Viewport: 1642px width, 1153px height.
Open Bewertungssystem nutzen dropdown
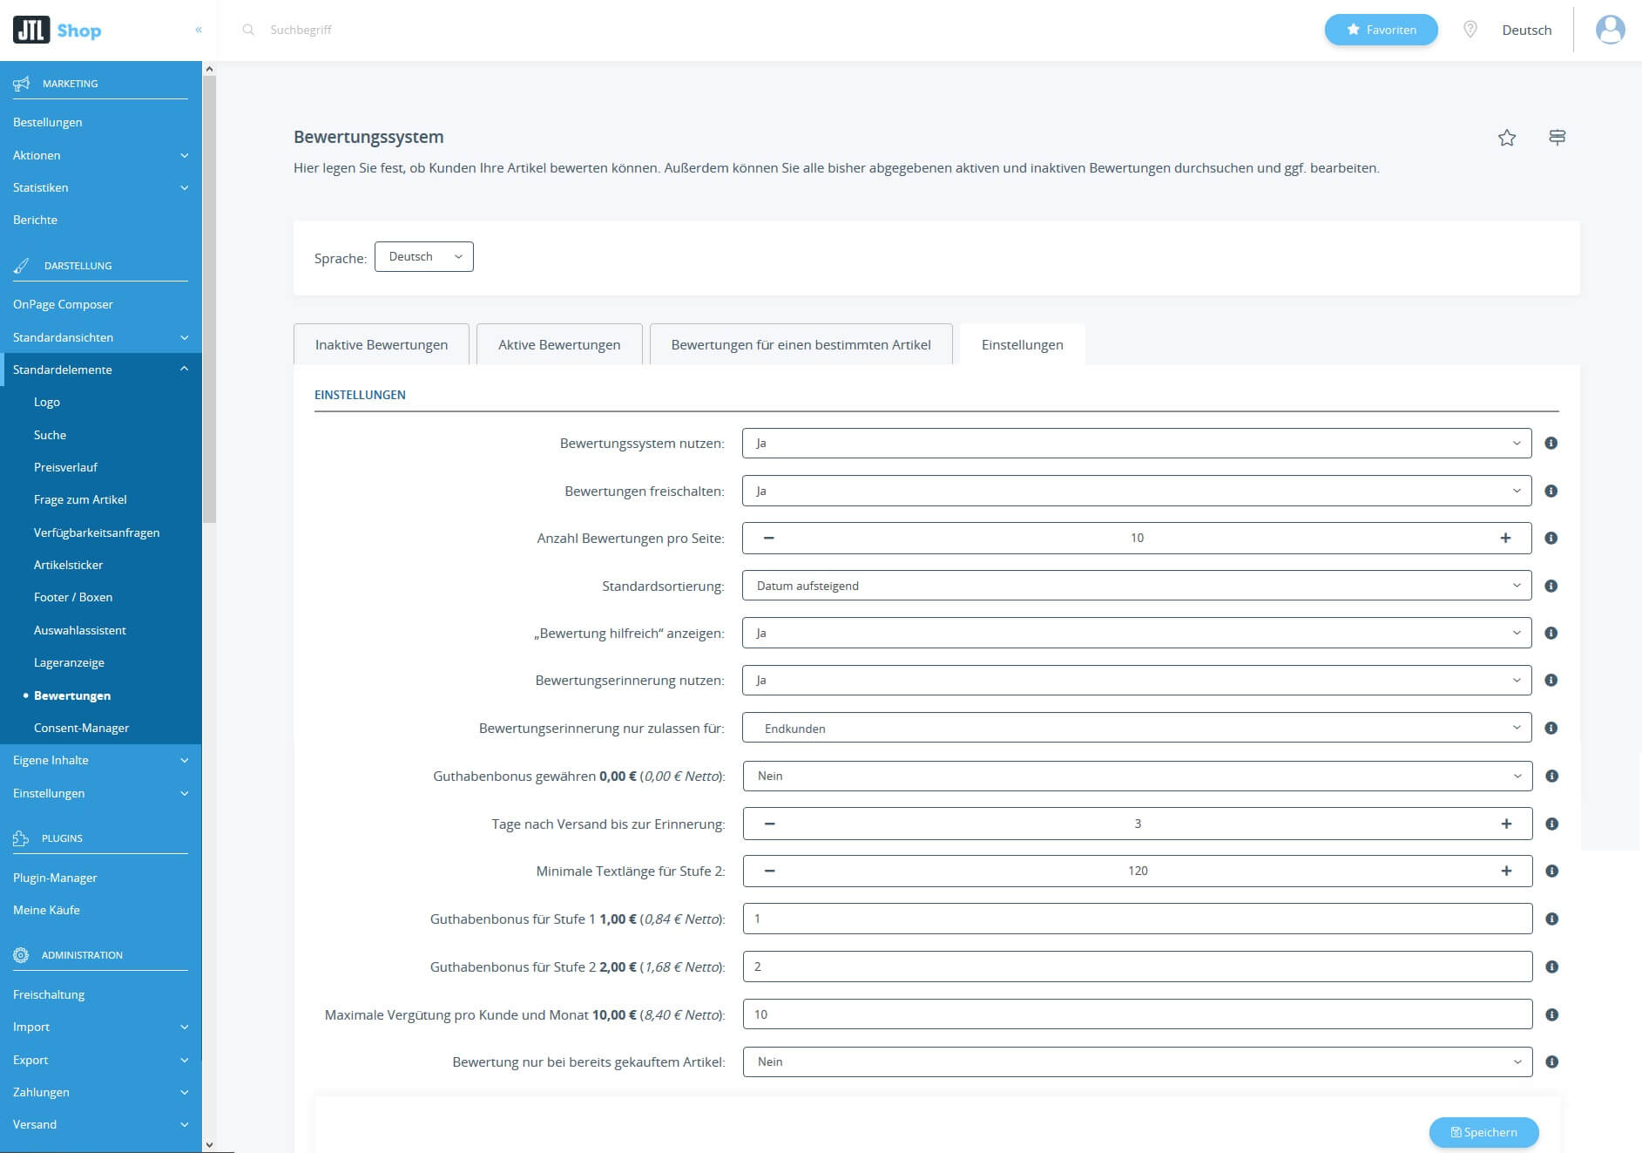(x=1137, y=443)
